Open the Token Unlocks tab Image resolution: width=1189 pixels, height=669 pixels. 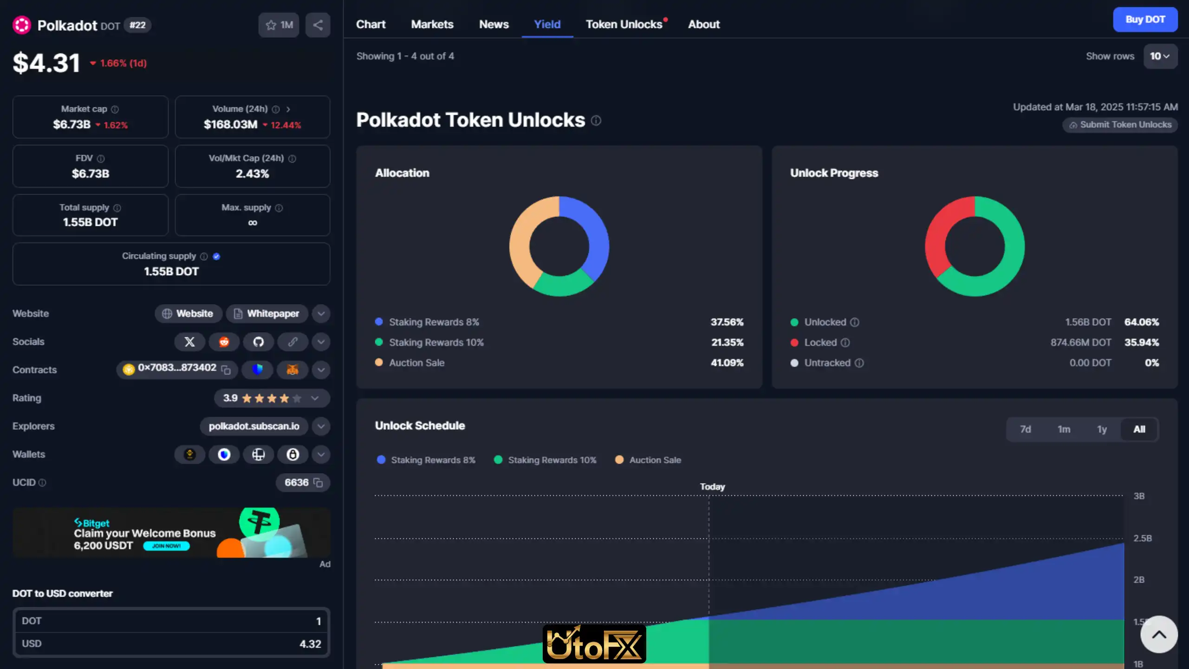[x=624, y=24]
